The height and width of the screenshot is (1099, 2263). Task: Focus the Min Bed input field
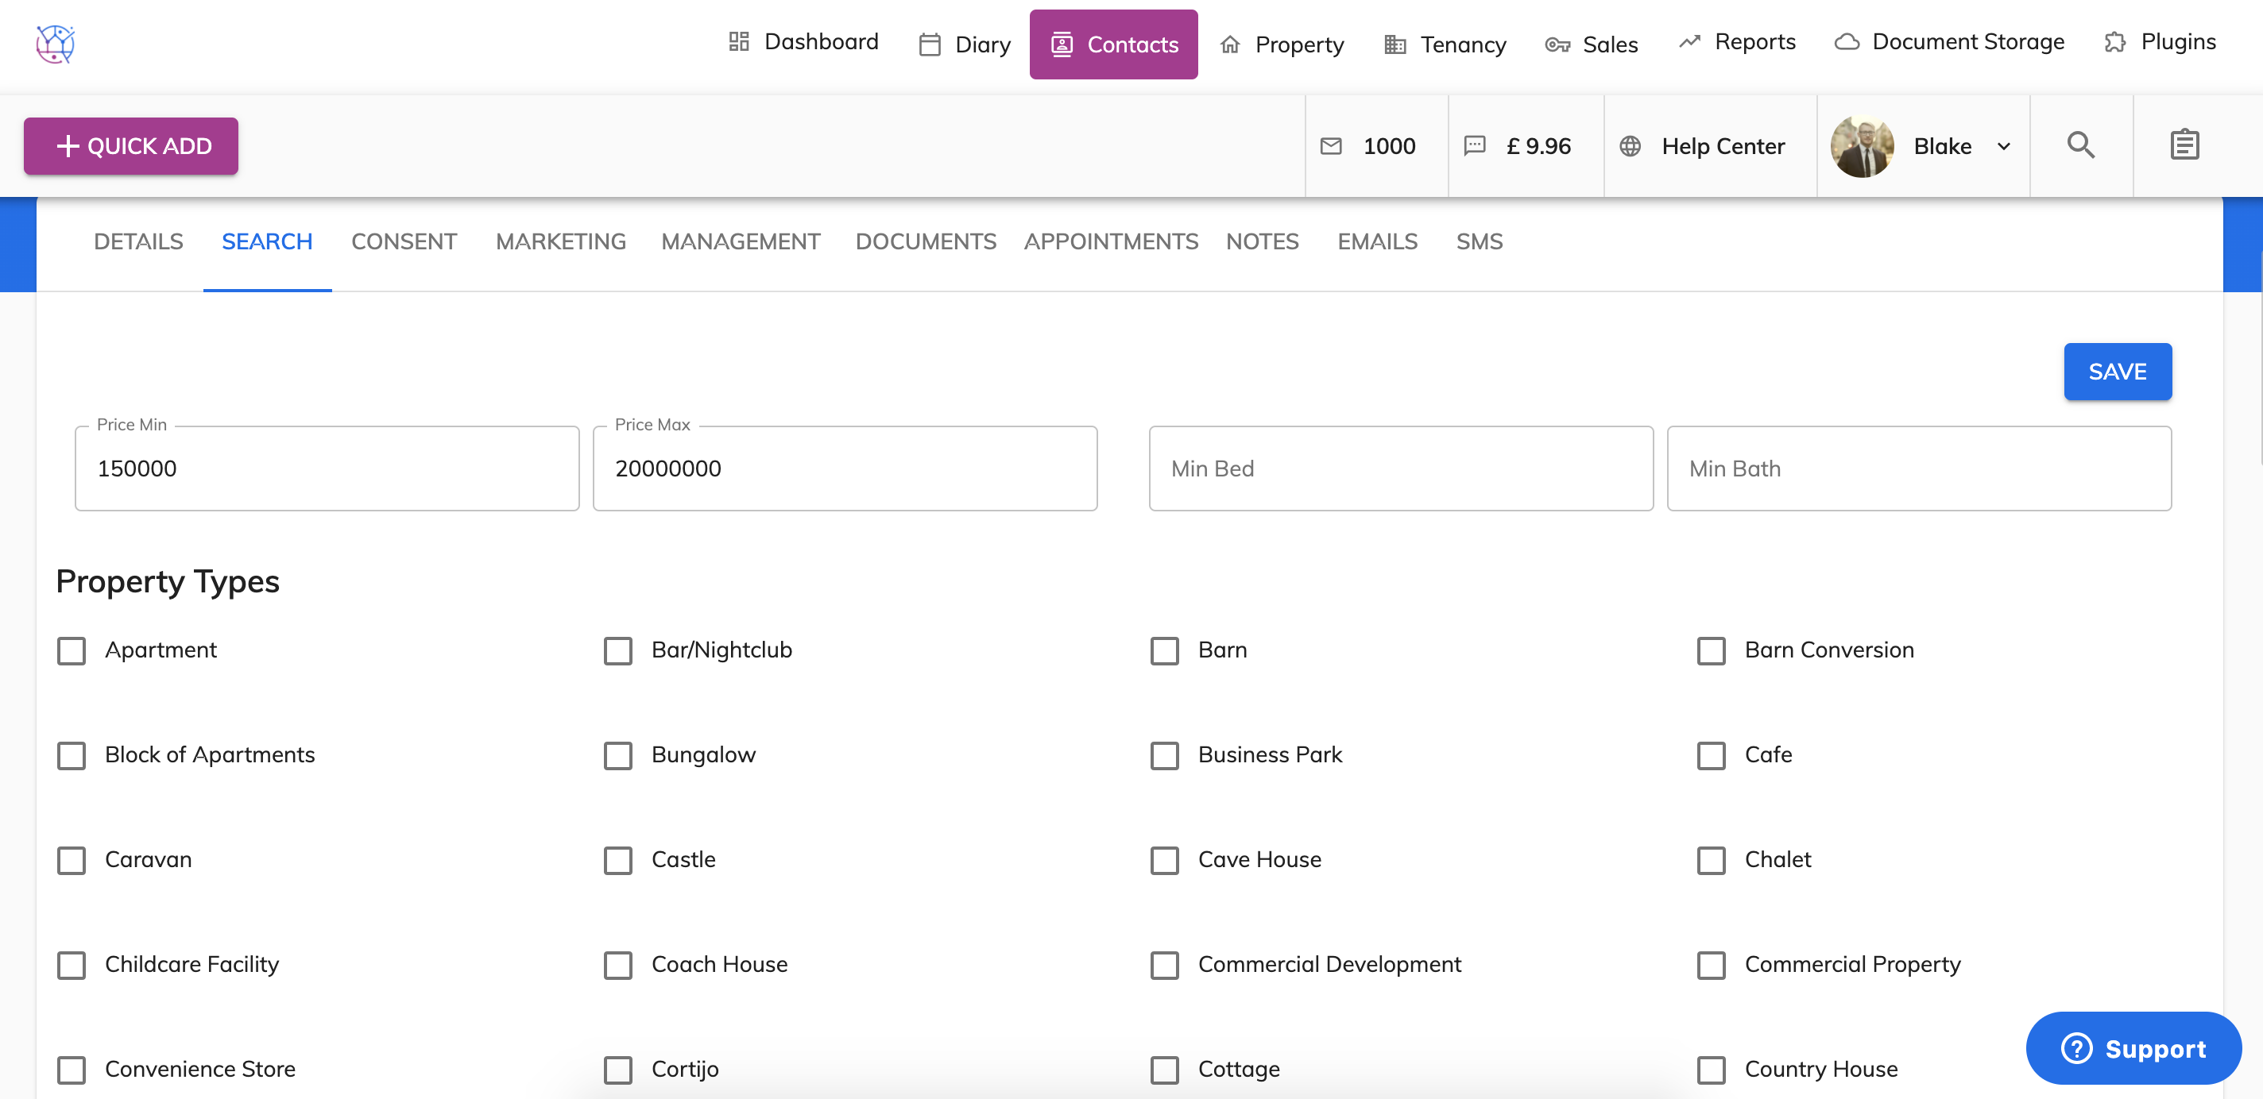[x=1400, y=469]
